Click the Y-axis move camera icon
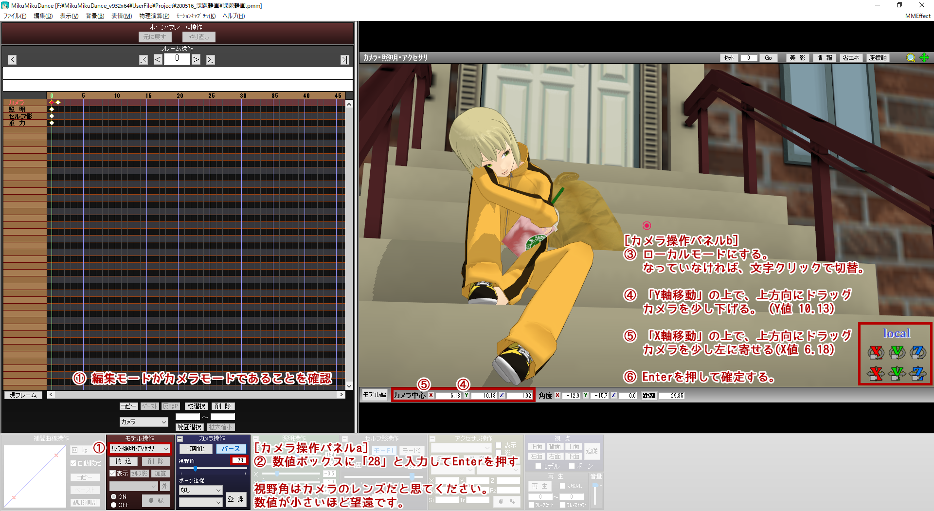 click(897, 373)
